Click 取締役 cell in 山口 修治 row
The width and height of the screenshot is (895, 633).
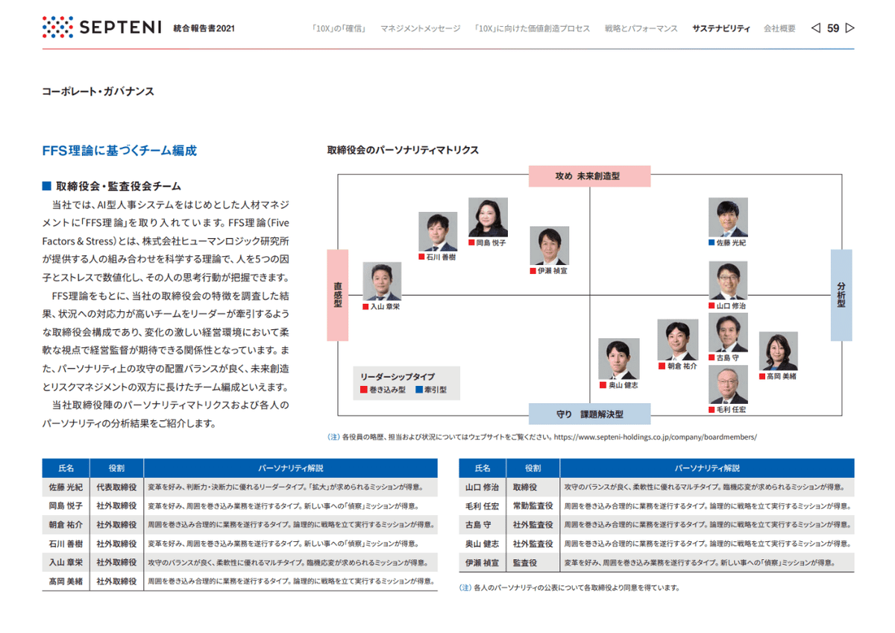(533, 487)
